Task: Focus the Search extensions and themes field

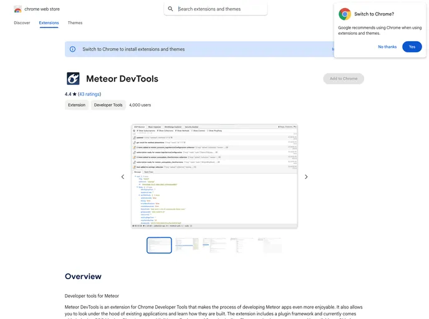Action: tap(216, 9)
